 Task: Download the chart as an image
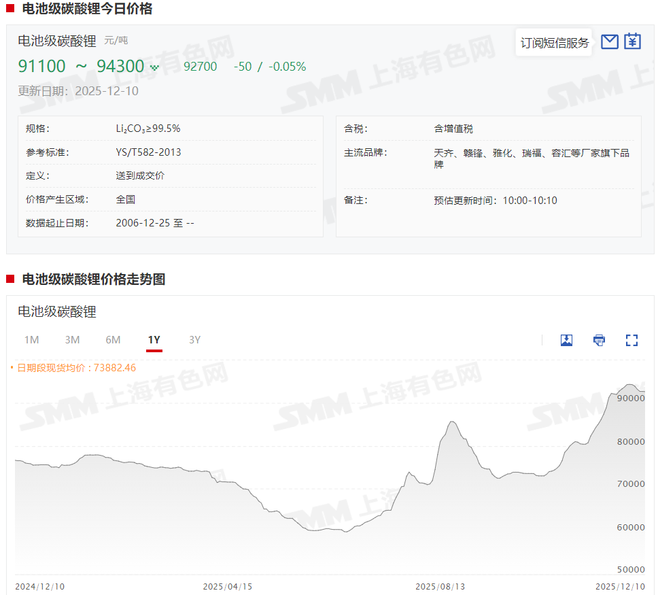click(566, 340)
